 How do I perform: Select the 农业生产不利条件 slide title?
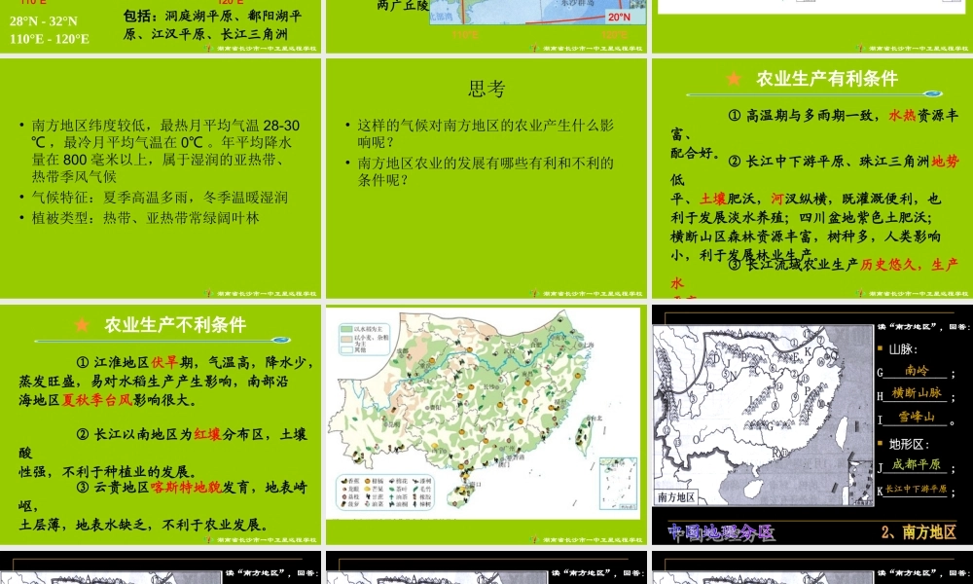point(175,324)
